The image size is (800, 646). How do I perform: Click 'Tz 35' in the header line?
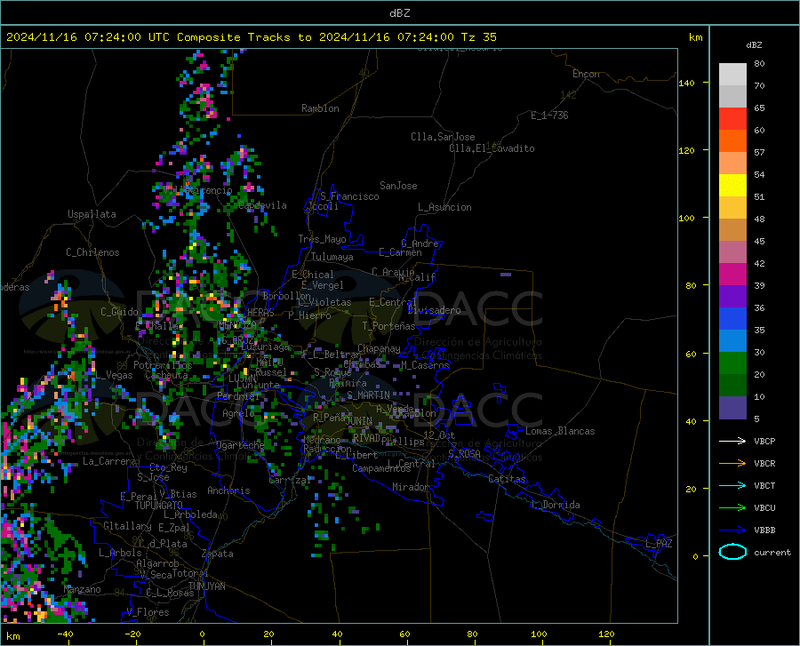[x=478, y=37]
